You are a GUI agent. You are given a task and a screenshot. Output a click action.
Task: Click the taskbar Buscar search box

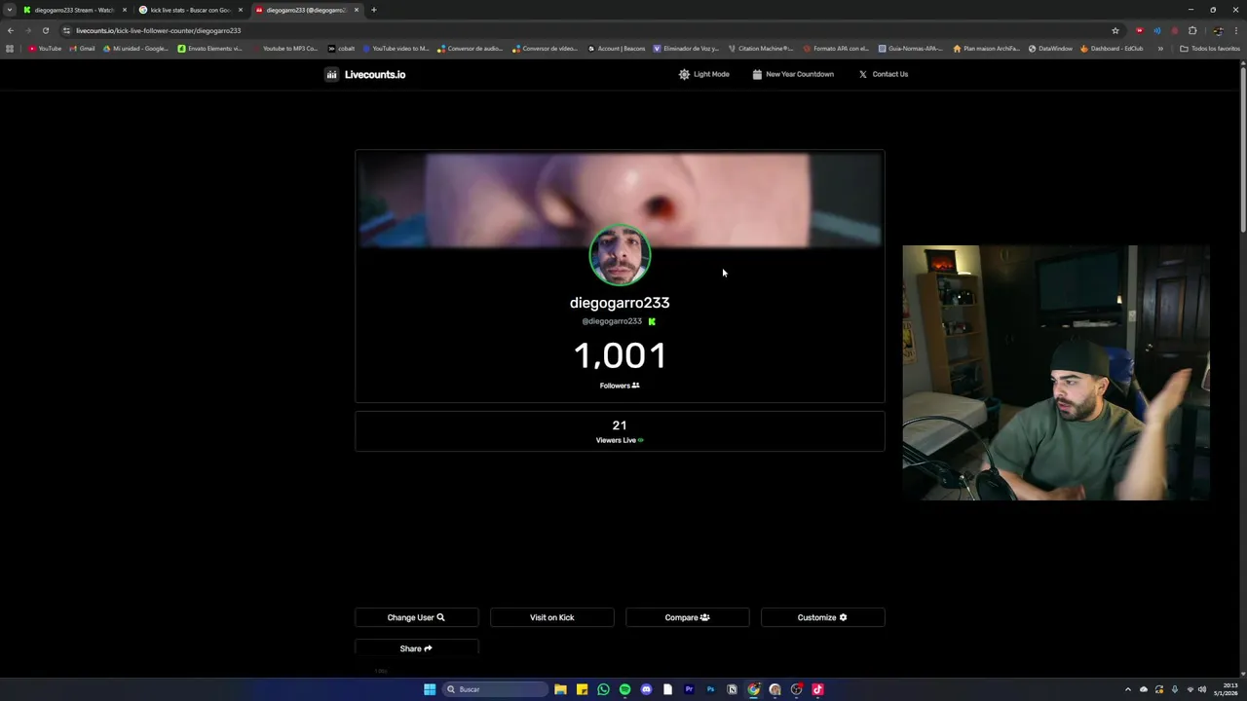(495, 689)
